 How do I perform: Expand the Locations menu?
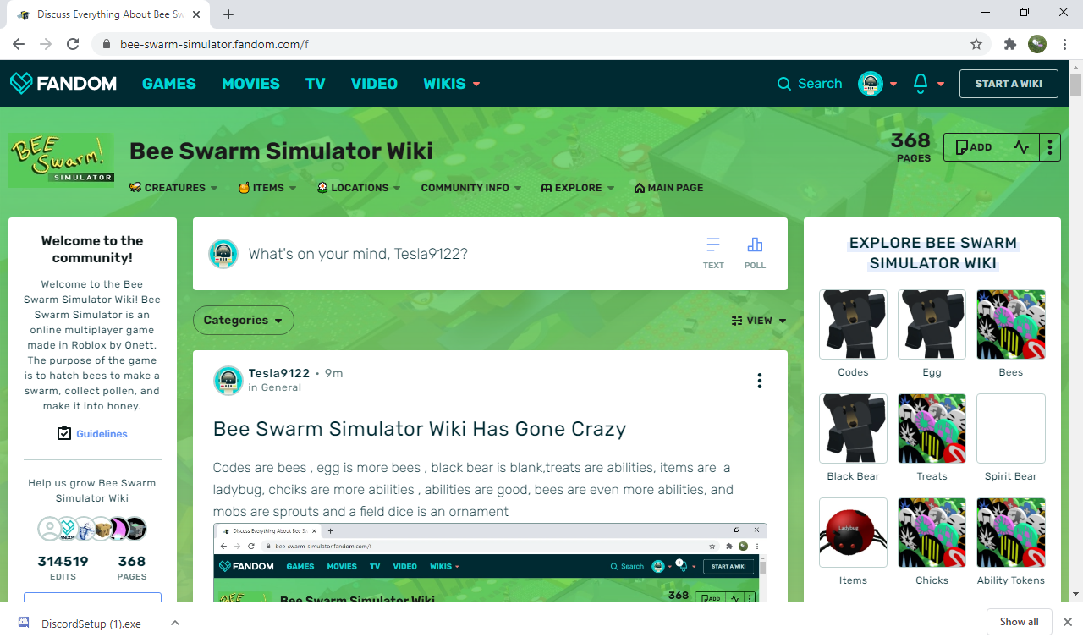[x=360, y=188]
